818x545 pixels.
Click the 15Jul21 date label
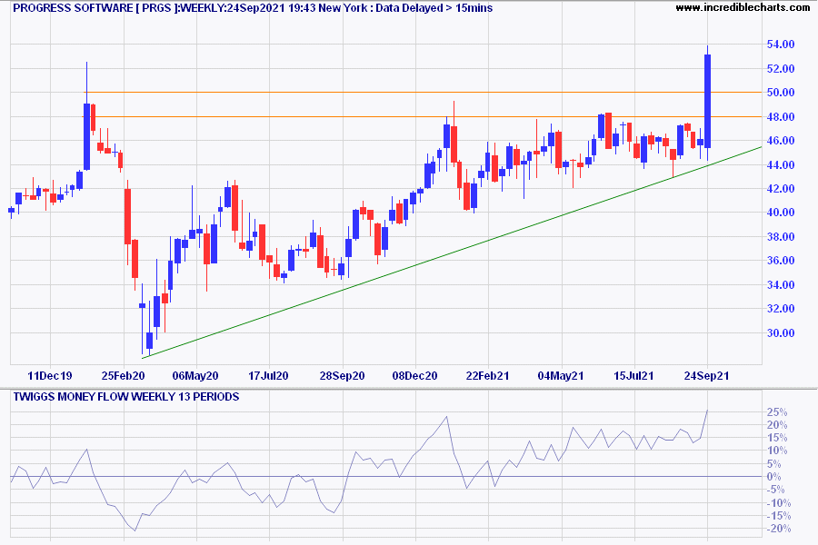pos(633,375)
